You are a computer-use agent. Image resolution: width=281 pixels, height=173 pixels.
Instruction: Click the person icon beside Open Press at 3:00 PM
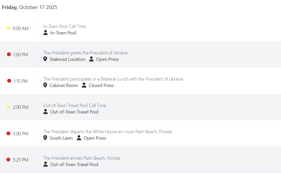[x=79, y=138]
